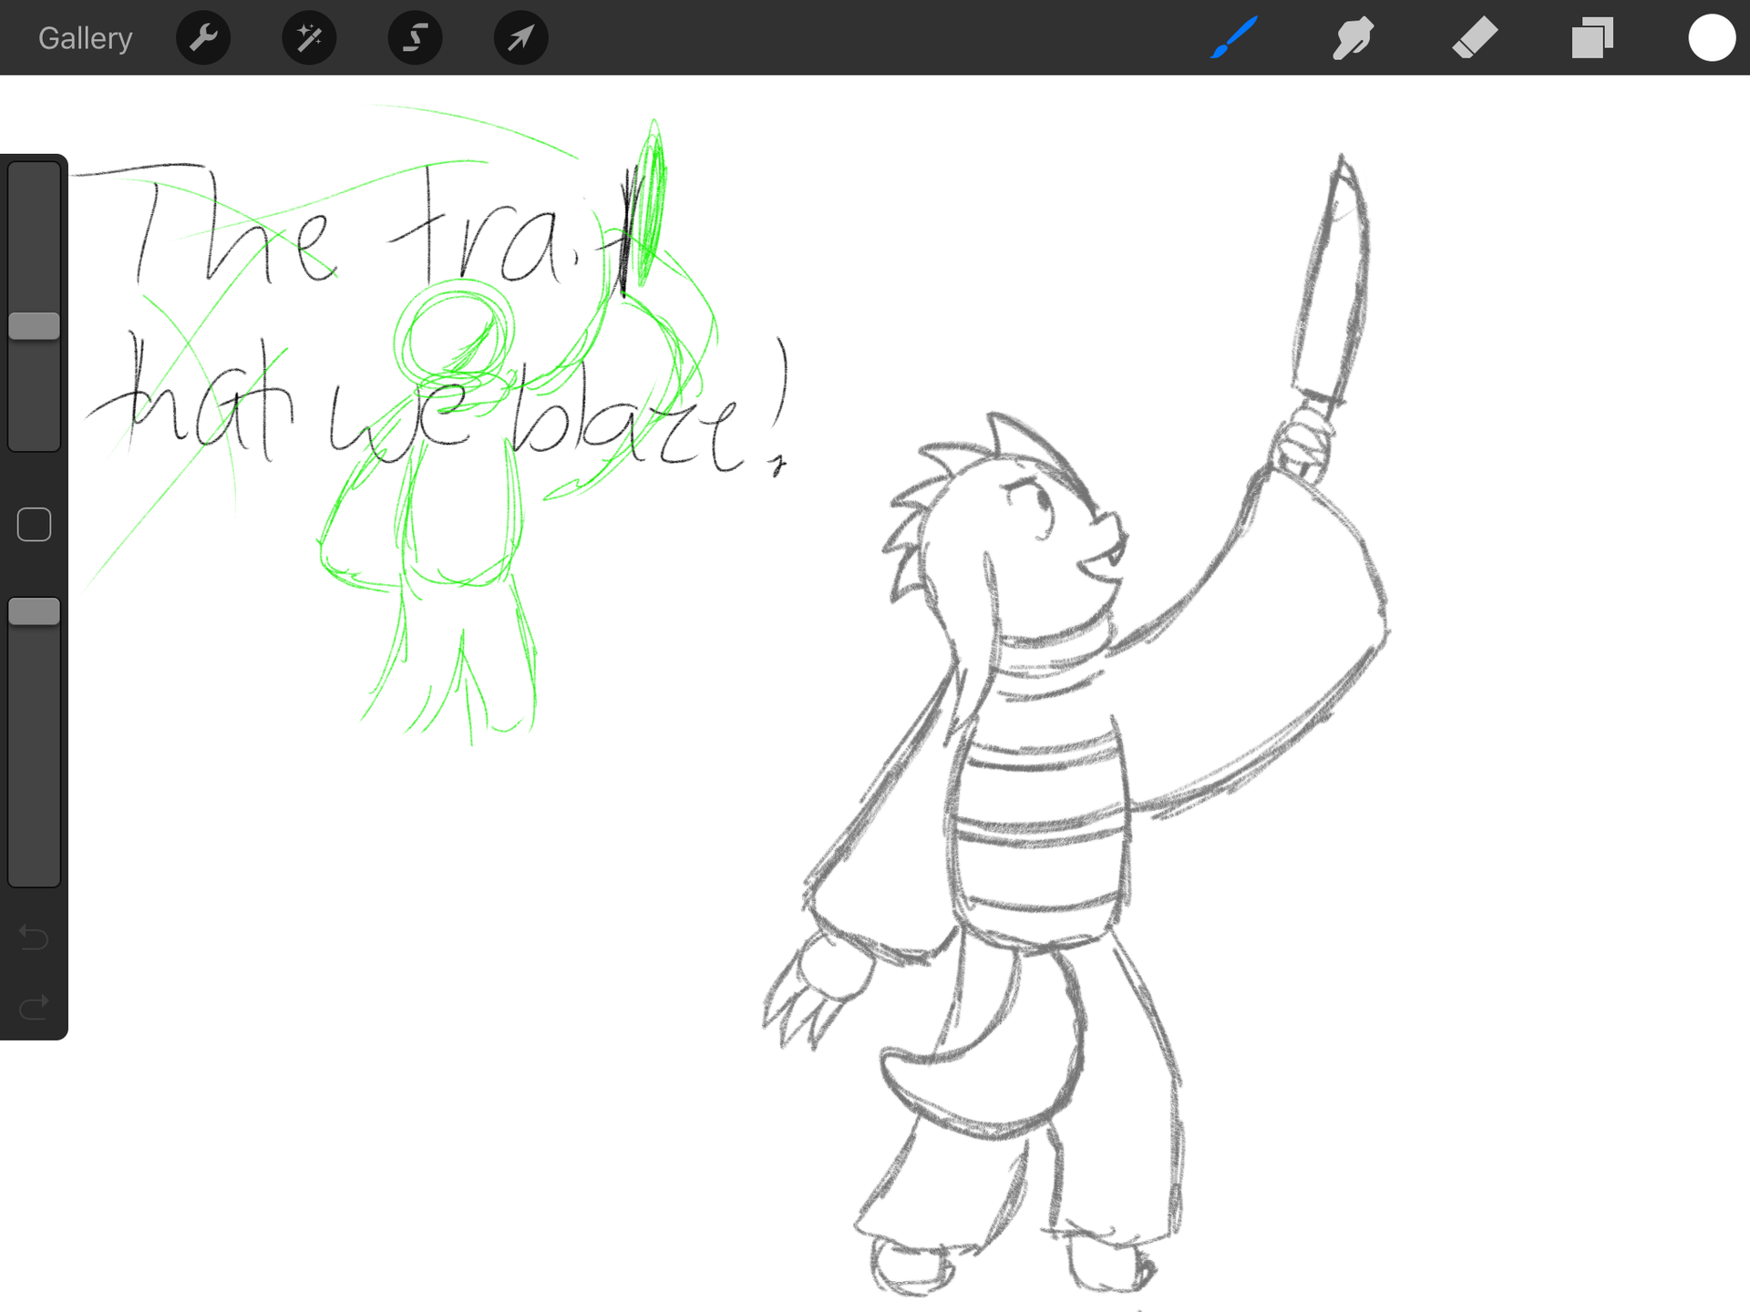
Task: Open the Adjustments magic wand menu
Action: [309, 37]
